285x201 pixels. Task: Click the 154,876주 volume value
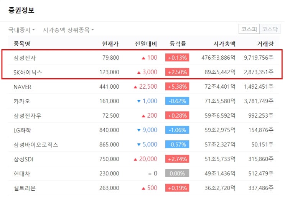pos(261,130)
